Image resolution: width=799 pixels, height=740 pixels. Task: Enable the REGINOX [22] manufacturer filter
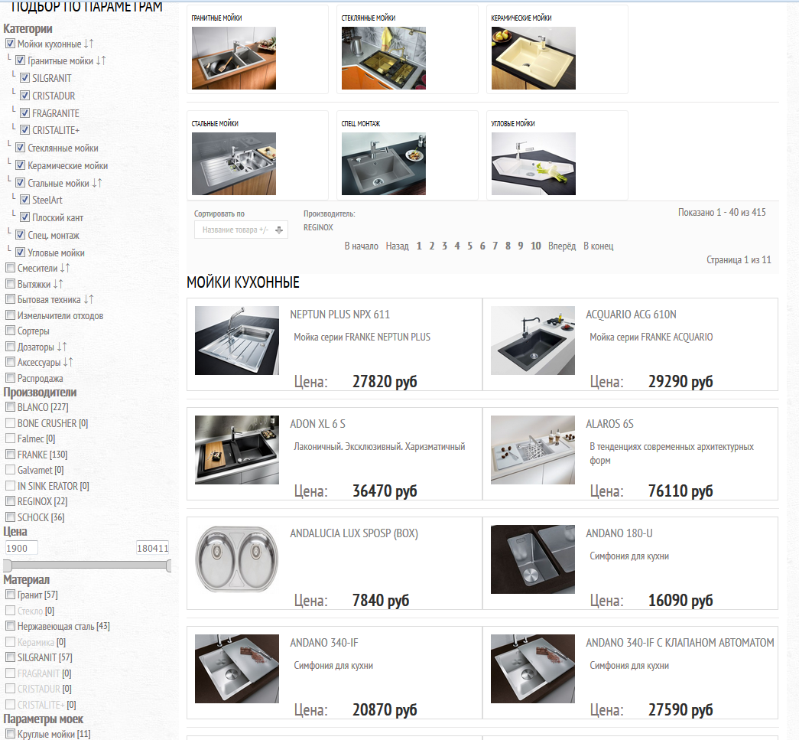click(10, 501)
